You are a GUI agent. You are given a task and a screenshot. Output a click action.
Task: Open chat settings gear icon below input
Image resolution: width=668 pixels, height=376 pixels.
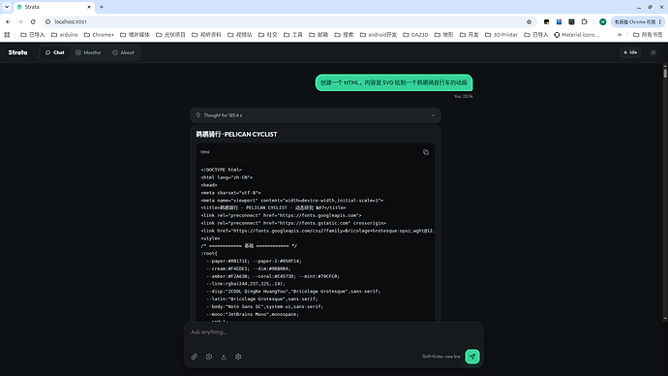238,357
